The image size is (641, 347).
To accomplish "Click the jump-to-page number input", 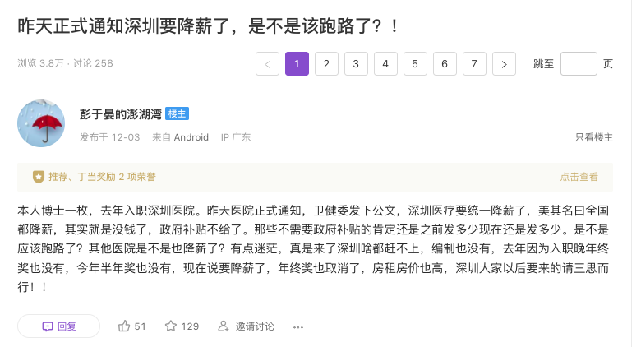I will point(579,63).
